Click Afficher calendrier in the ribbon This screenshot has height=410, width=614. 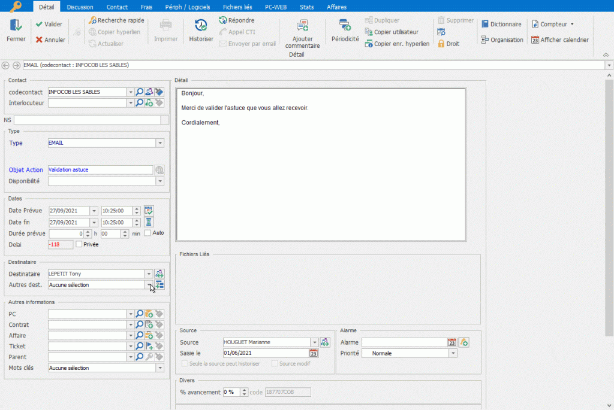(559, 40)
